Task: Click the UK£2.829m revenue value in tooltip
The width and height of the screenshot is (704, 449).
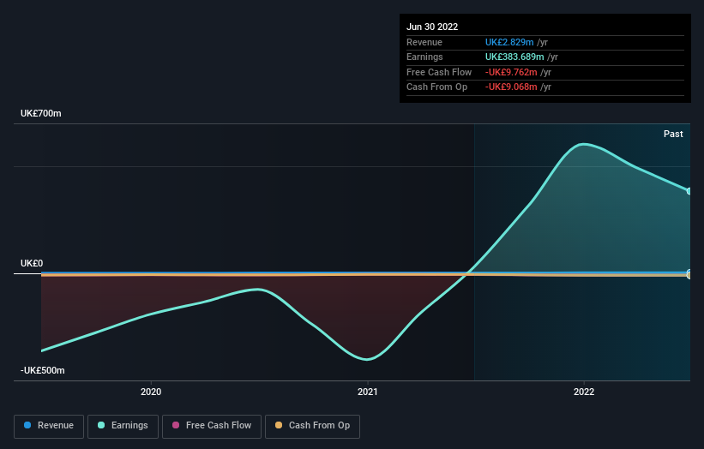Action: coord(509,42)
